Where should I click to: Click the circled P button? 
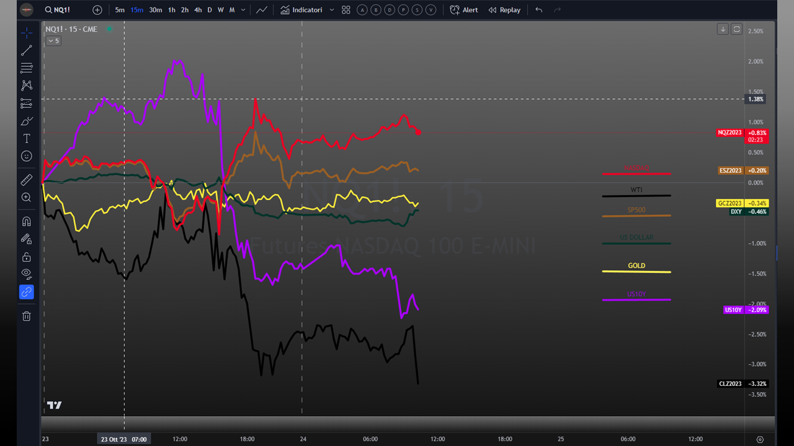(x=403, y=10)
